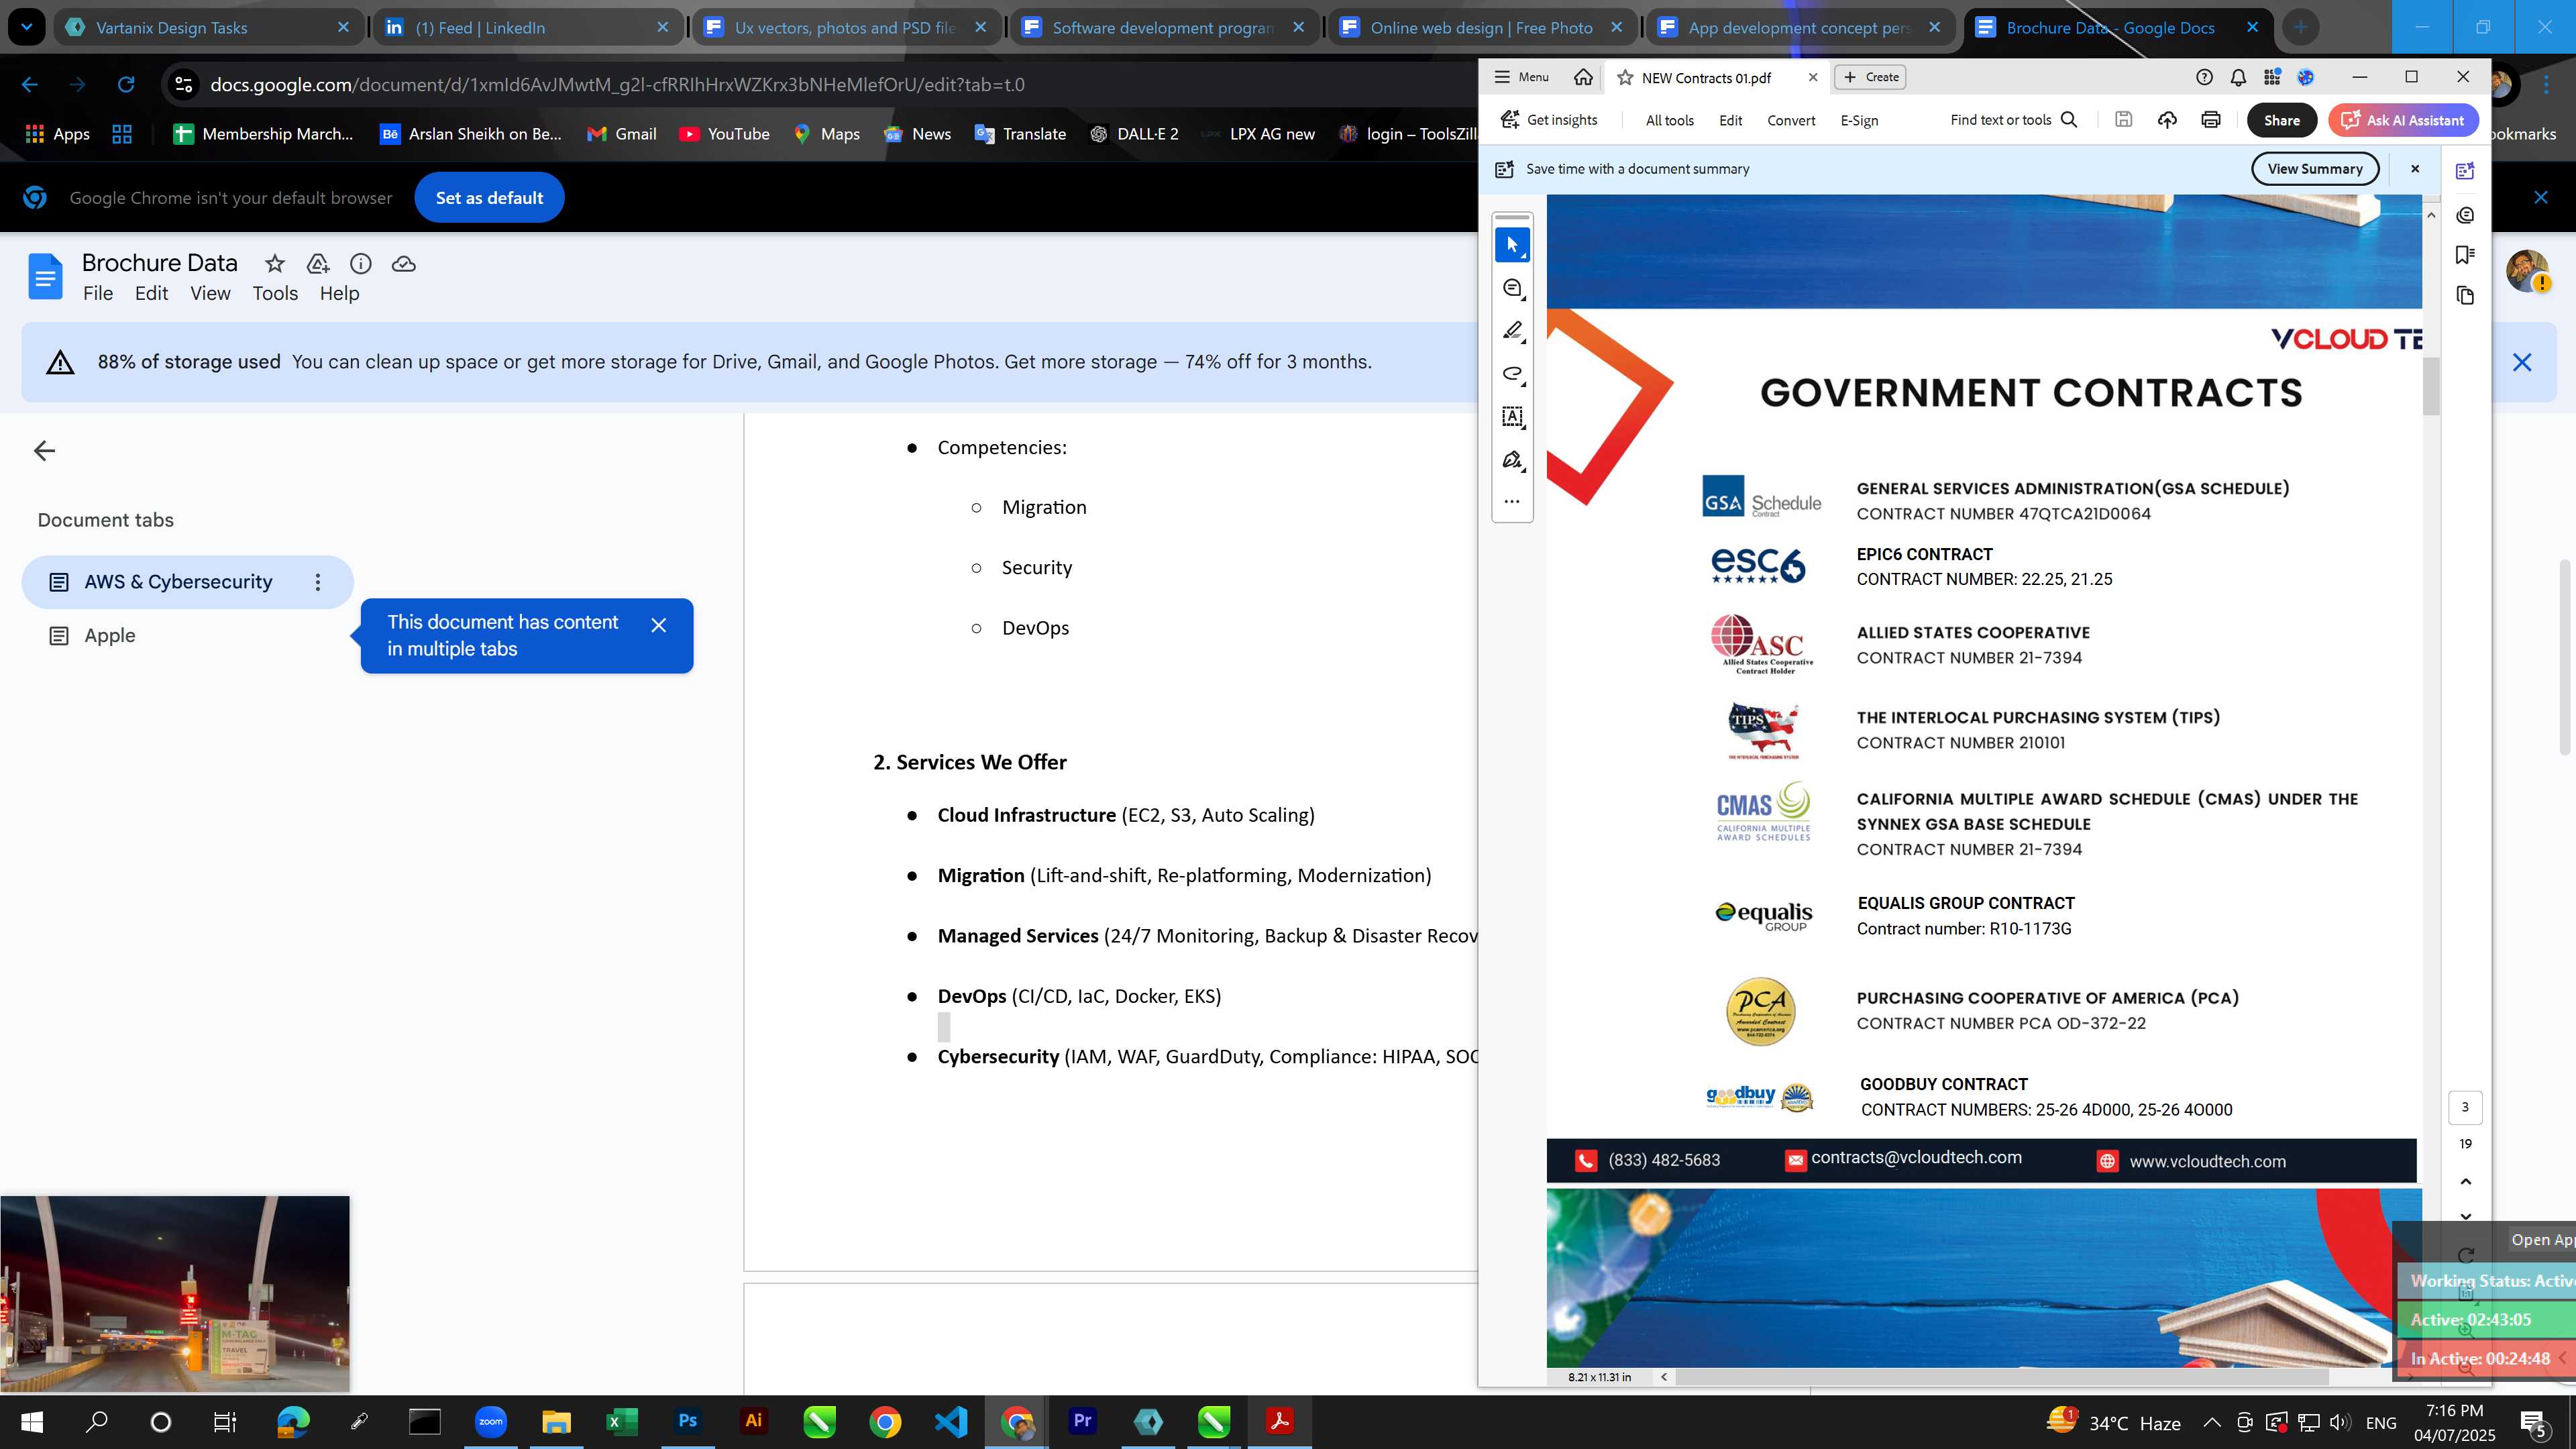Print the PDF using printer icon

pos(2211,120)
